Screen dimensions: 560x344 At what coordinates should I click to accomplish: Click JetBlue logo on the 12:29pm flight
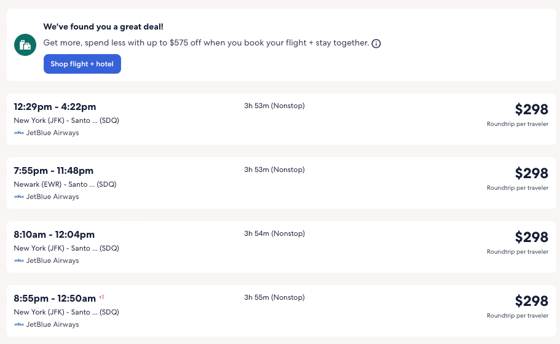tap(19, 133)
